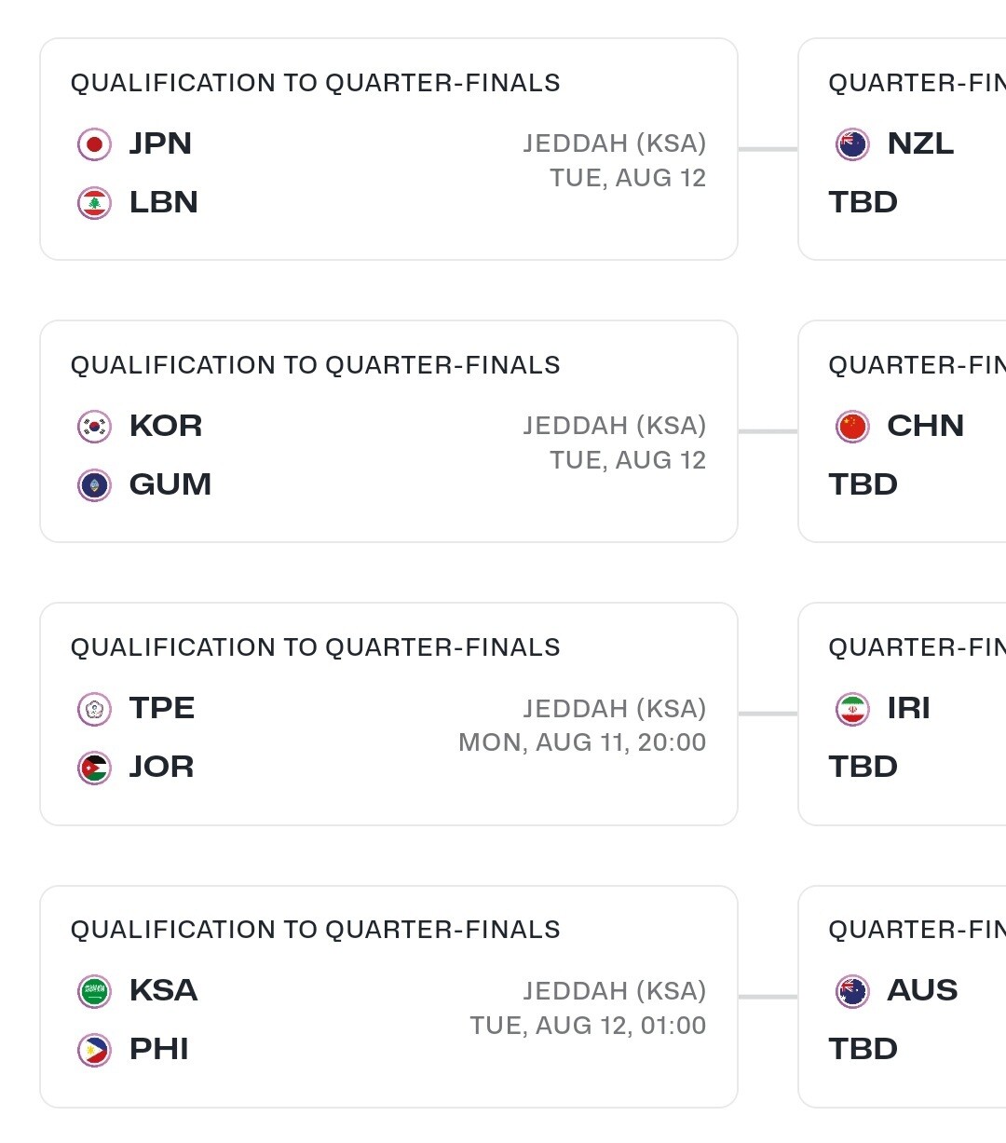
Task: Click the Japan flag icon
Action: click(94, 144)
